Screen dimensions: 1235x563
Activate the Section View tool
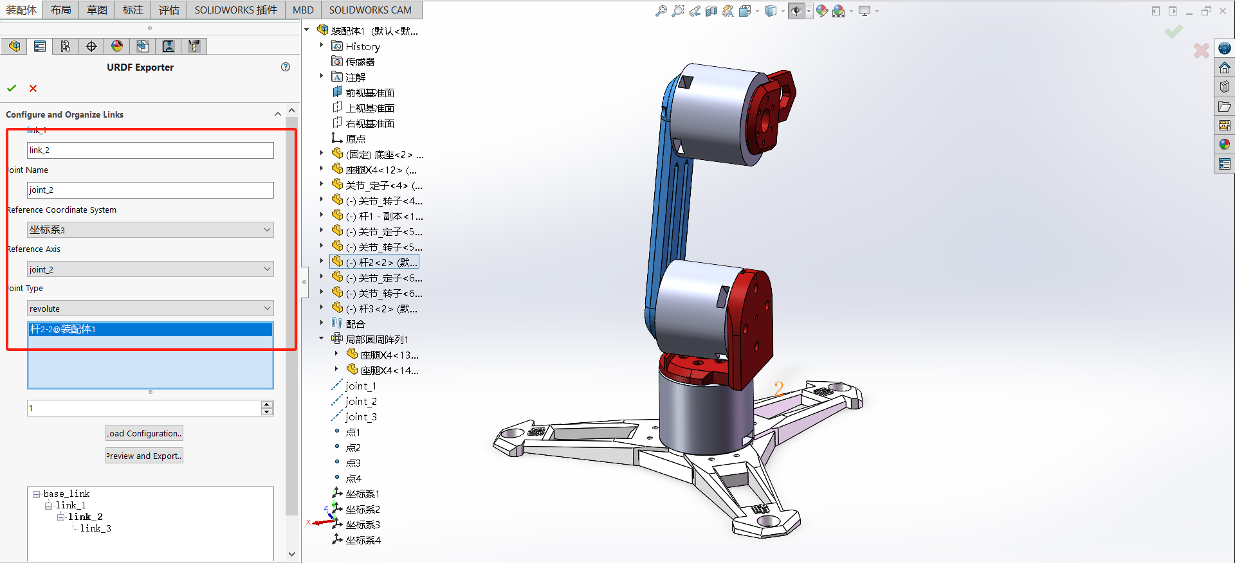point(711,11)
